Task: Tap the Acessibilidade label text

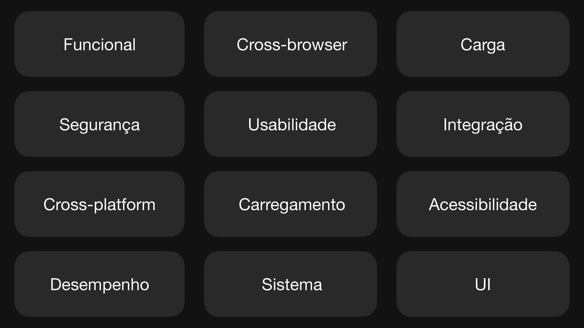Action: point(483,204)
